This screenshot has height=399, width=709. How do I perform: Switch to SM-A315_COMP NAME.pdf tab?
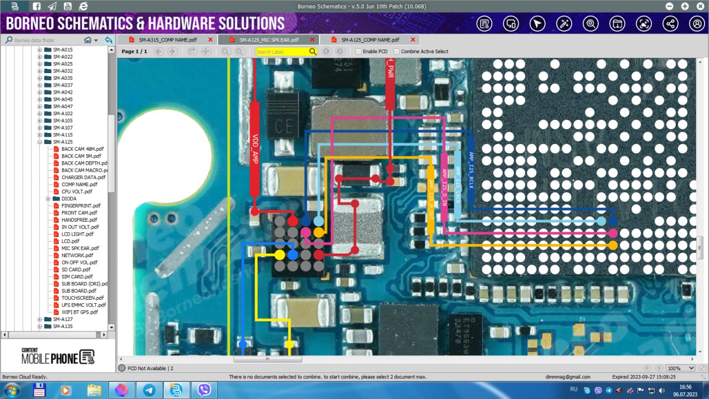tap(167, 40)
